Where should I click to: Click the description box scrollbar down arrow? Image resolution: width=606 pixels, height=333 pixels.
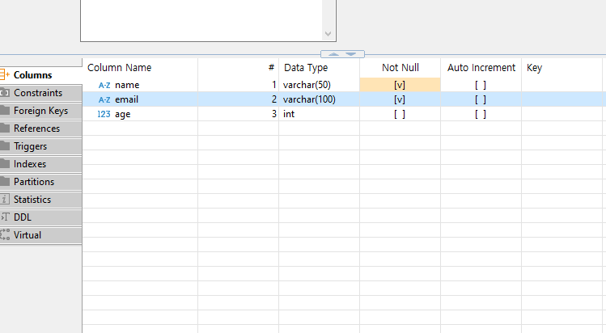click(x=328, y=34)
